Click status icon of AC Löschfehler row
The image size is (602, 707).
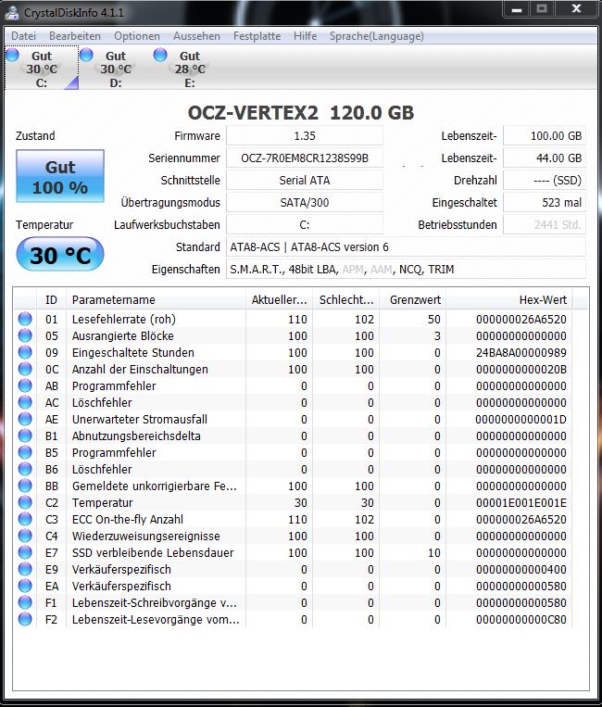25,402
